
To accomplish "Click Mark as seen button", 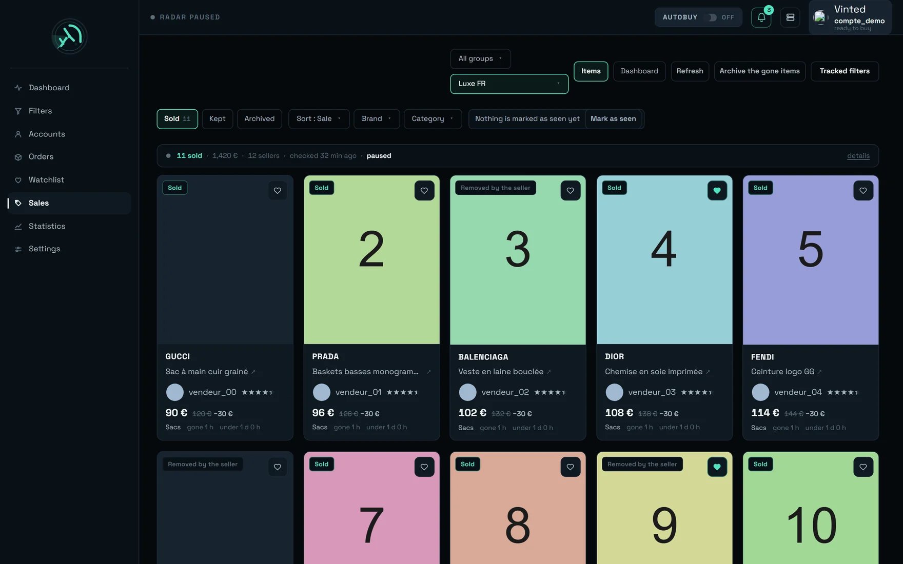I will pyautogui.click(x=613, y=119).
